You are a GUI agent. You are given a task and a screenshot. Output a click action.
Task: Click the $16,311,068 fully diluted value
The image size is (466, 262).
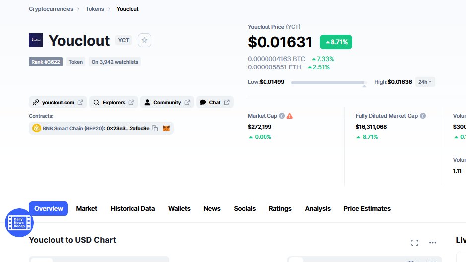371,127
